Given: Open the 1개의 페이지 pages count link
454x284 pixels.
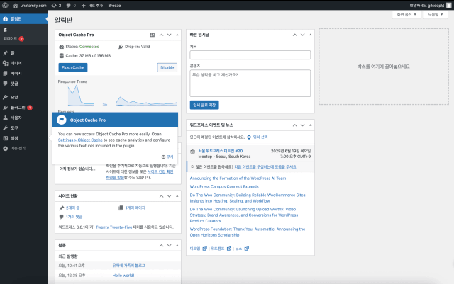Looking at the screenshot, I should coord(135,208).
